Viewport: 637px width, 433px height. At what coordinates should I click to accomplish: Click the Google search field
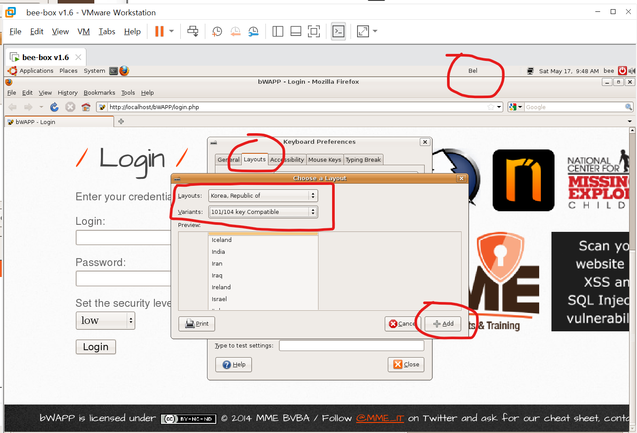tap(574, 107)
